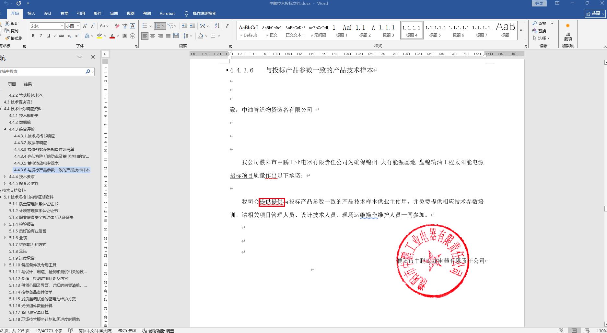Cut selection with the 剪切 scissors button
This screenshot has width=607, height=333.
click(12, 24)
